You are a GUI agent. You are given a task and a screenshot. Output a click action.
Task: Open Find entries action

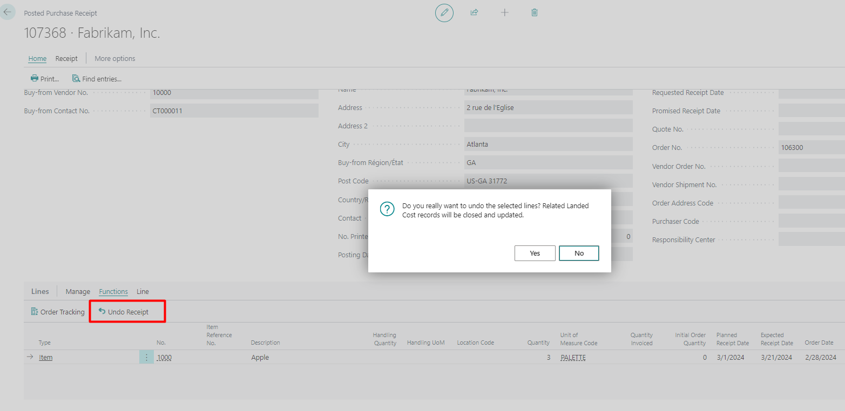(x=97, y=79)
